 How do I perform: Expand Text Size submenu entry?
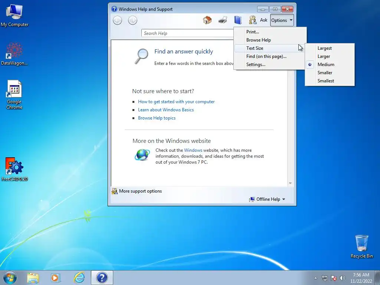coord(269,48)
